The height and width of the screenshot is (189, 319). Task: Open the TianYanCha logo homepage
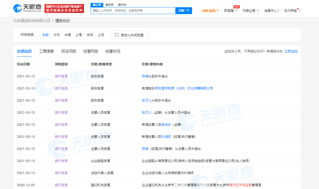pyautogui.click(x=27, y=8)
